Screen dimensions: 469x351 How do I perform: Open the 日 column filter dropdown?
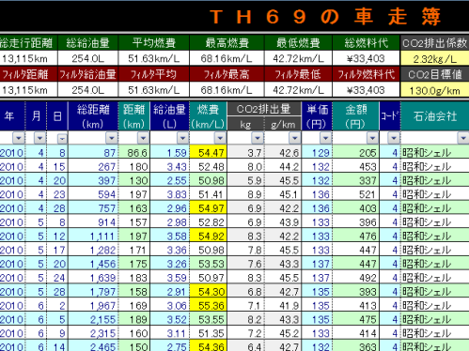(x=62, y=138)
